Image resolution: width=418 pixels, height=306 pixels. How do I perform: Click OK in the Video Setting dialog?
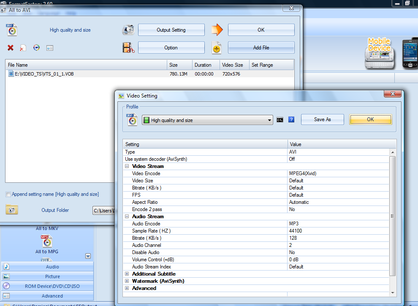point(371,119)
